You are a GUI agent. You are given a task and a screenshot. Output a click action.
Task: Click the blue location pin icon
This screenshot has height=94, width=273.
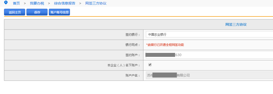(x=6, y=3)
